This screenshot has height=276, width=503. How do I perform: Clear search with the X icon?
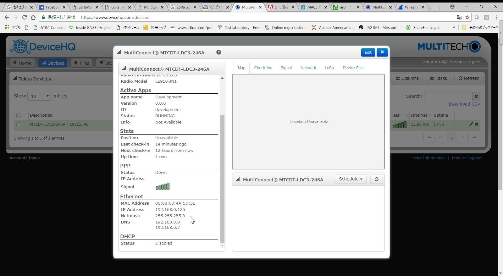pyautogui.click(x=476, y=96)
